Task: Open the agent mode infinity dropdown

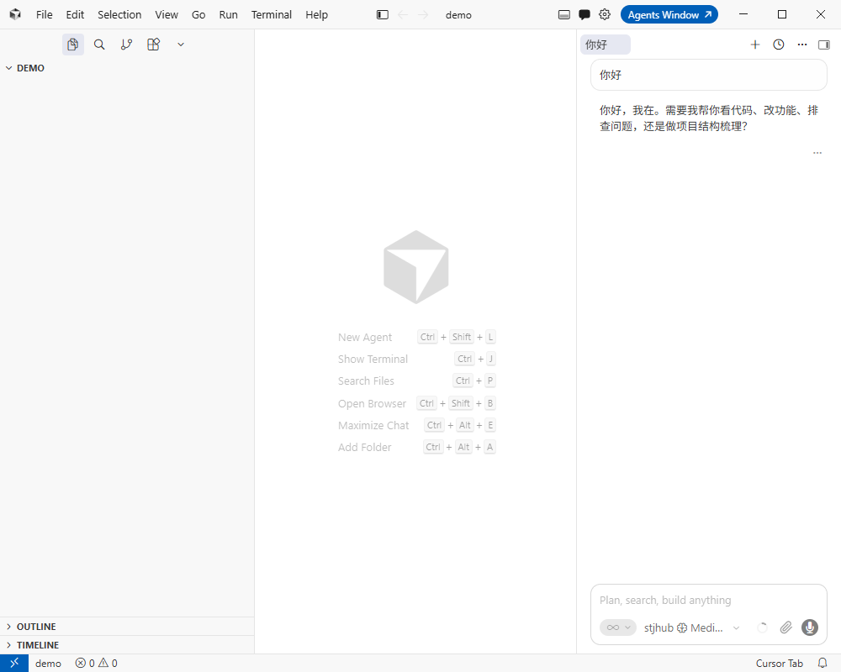Action: pyautogui.click(x=618, y=627)
